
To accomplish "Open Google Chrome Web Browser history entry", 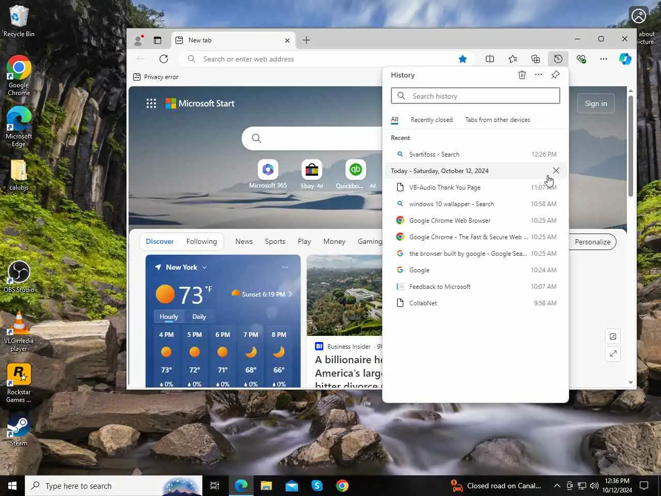I will point(476,220).
